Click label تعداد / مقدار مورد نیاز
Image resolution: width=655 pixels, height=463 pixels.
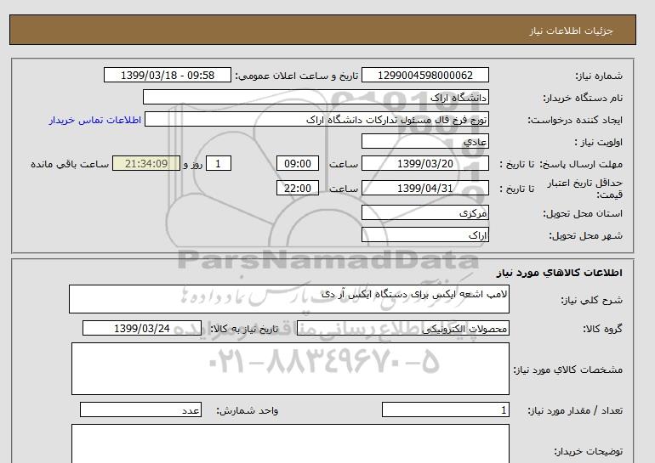click(x=575, y=411)
